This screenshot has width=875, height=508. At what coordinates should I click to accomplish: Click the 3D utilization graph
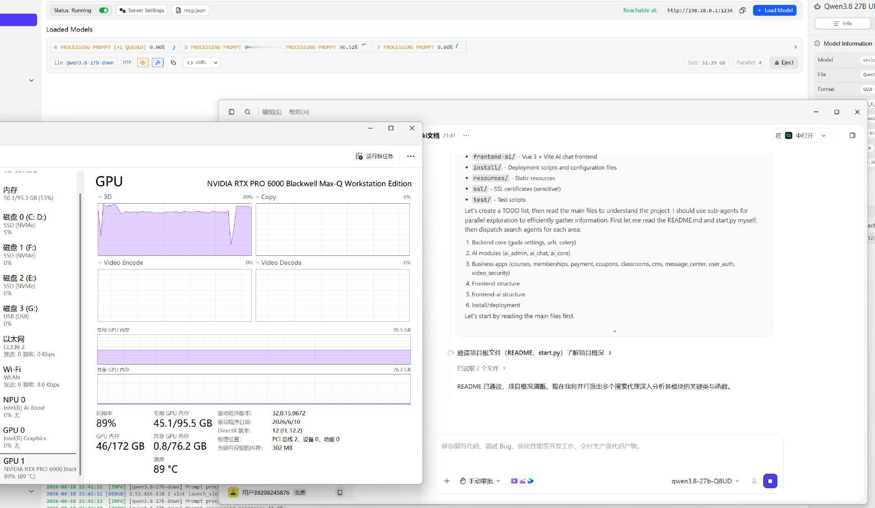pyautogui.click(x=175, y=230)
